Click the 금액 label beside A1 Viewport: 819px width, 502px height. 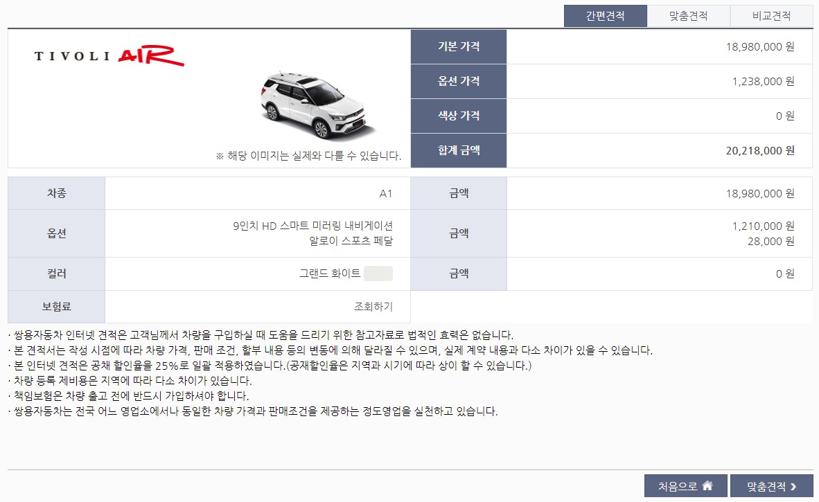click(459, 193)
